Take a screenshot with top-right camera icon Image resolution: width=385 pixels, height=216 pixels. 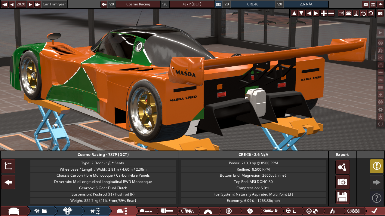(x=365, y=4)
